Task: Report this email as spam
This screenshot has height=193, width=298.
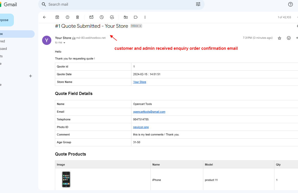Action: click(x=68, y=17)
